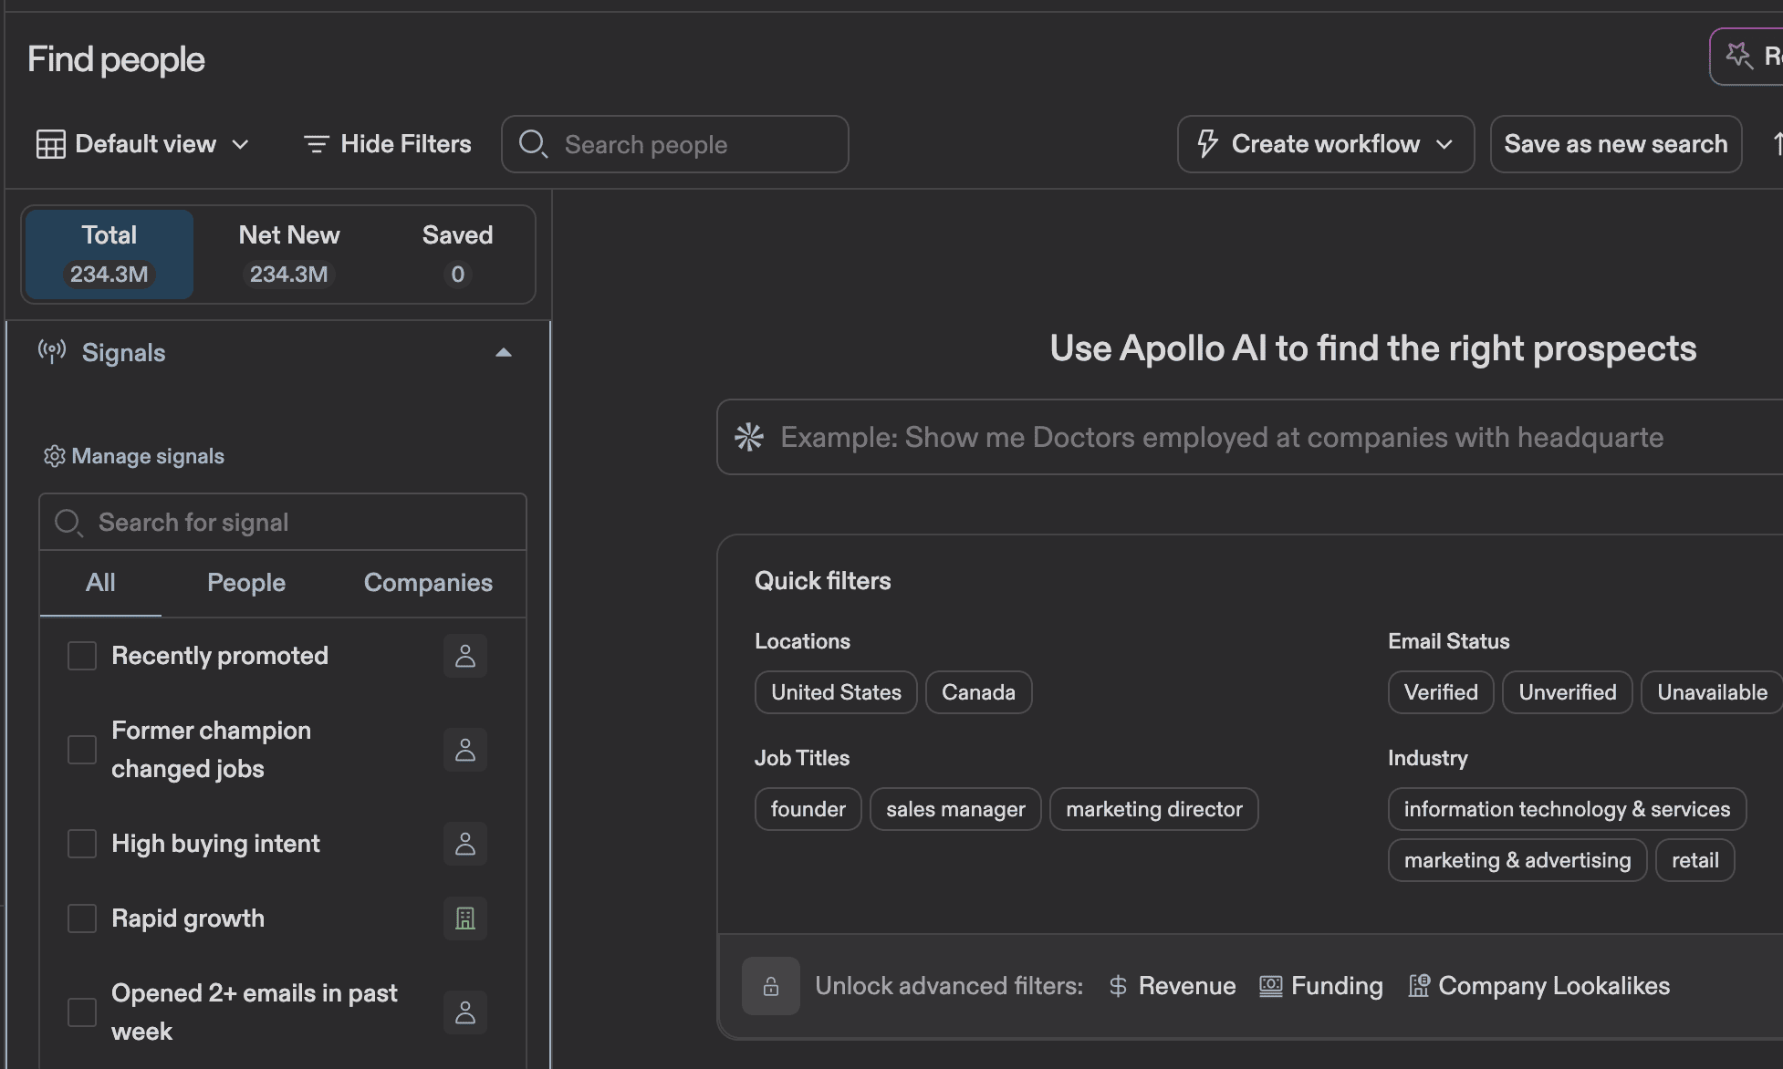The width and height of the screenshot is (1783, 1069).
Task: Click the green building icon beside Rapid growth
Action: click(465, 919)
